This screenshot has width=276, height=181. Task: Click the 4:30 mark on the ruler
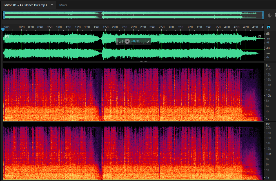(255, 27)
